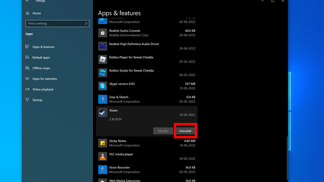
Task: Select Skype version 8.83 entry
Action: pos(122,84)
